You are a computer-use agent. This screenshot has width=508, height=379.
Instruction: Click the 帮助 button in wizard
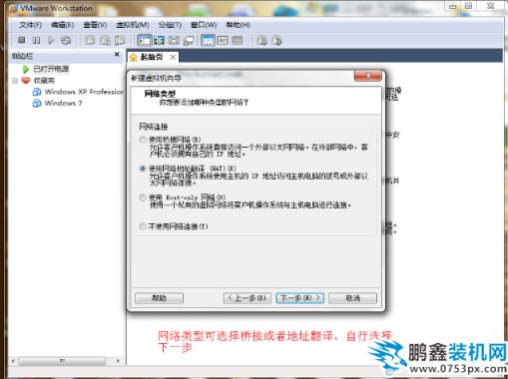pyautogui.click(x=159, y=298)
